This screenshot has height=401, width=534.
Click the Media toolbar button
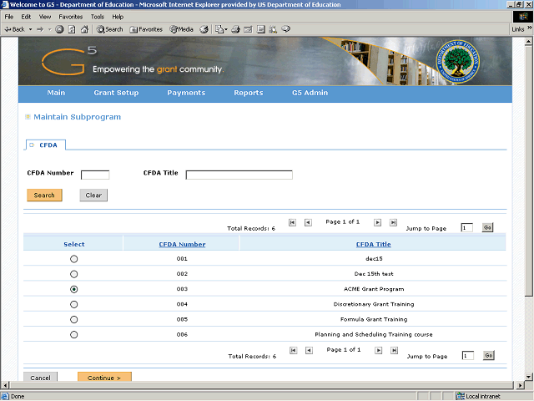point(181,29)
